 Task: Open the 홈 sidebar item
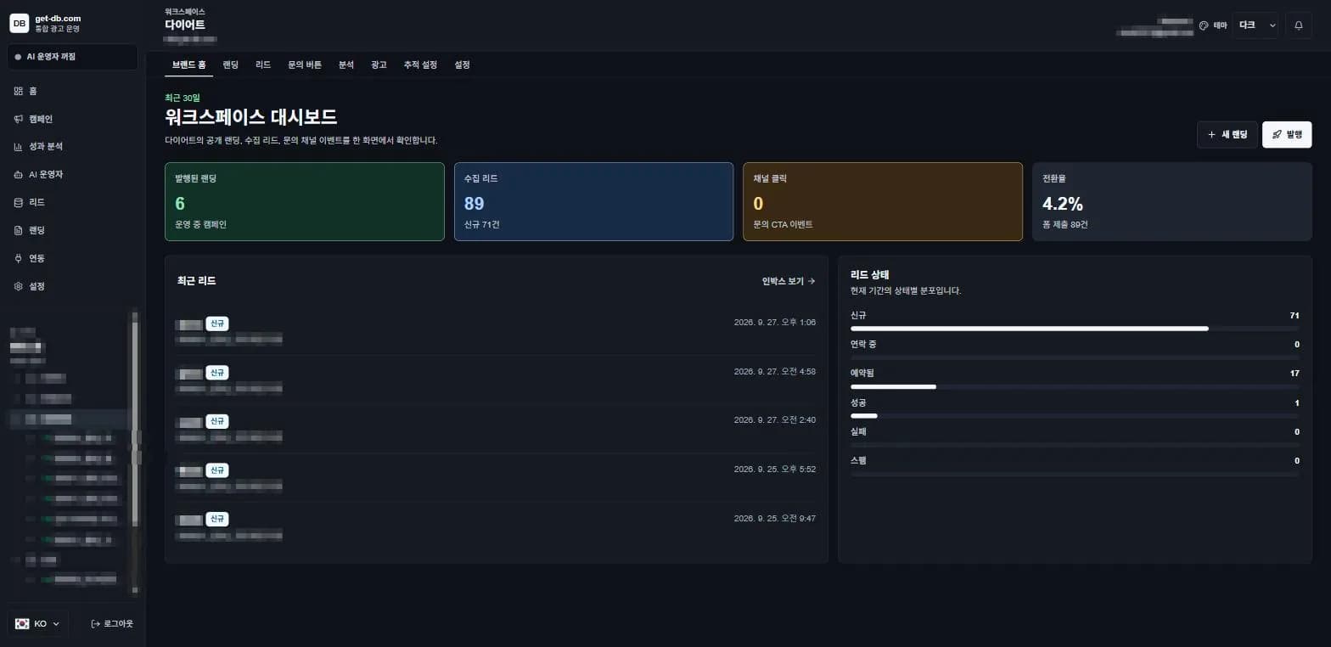pos(73,91)
